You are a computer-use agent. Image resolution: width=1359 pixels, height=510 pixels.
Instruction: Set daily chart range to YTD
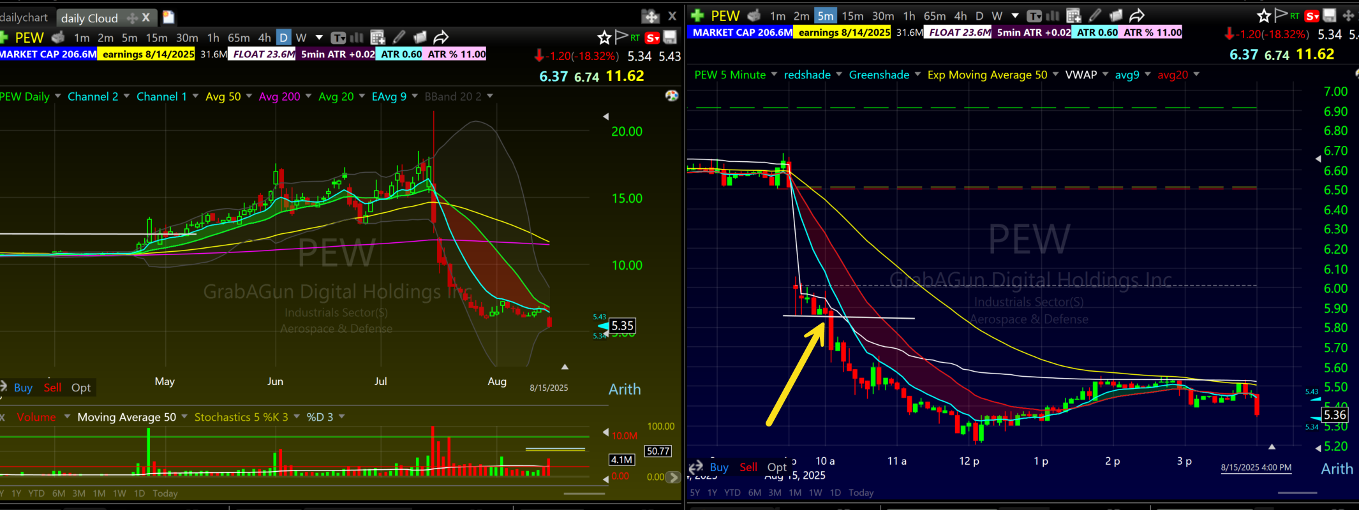pos(36,493)
